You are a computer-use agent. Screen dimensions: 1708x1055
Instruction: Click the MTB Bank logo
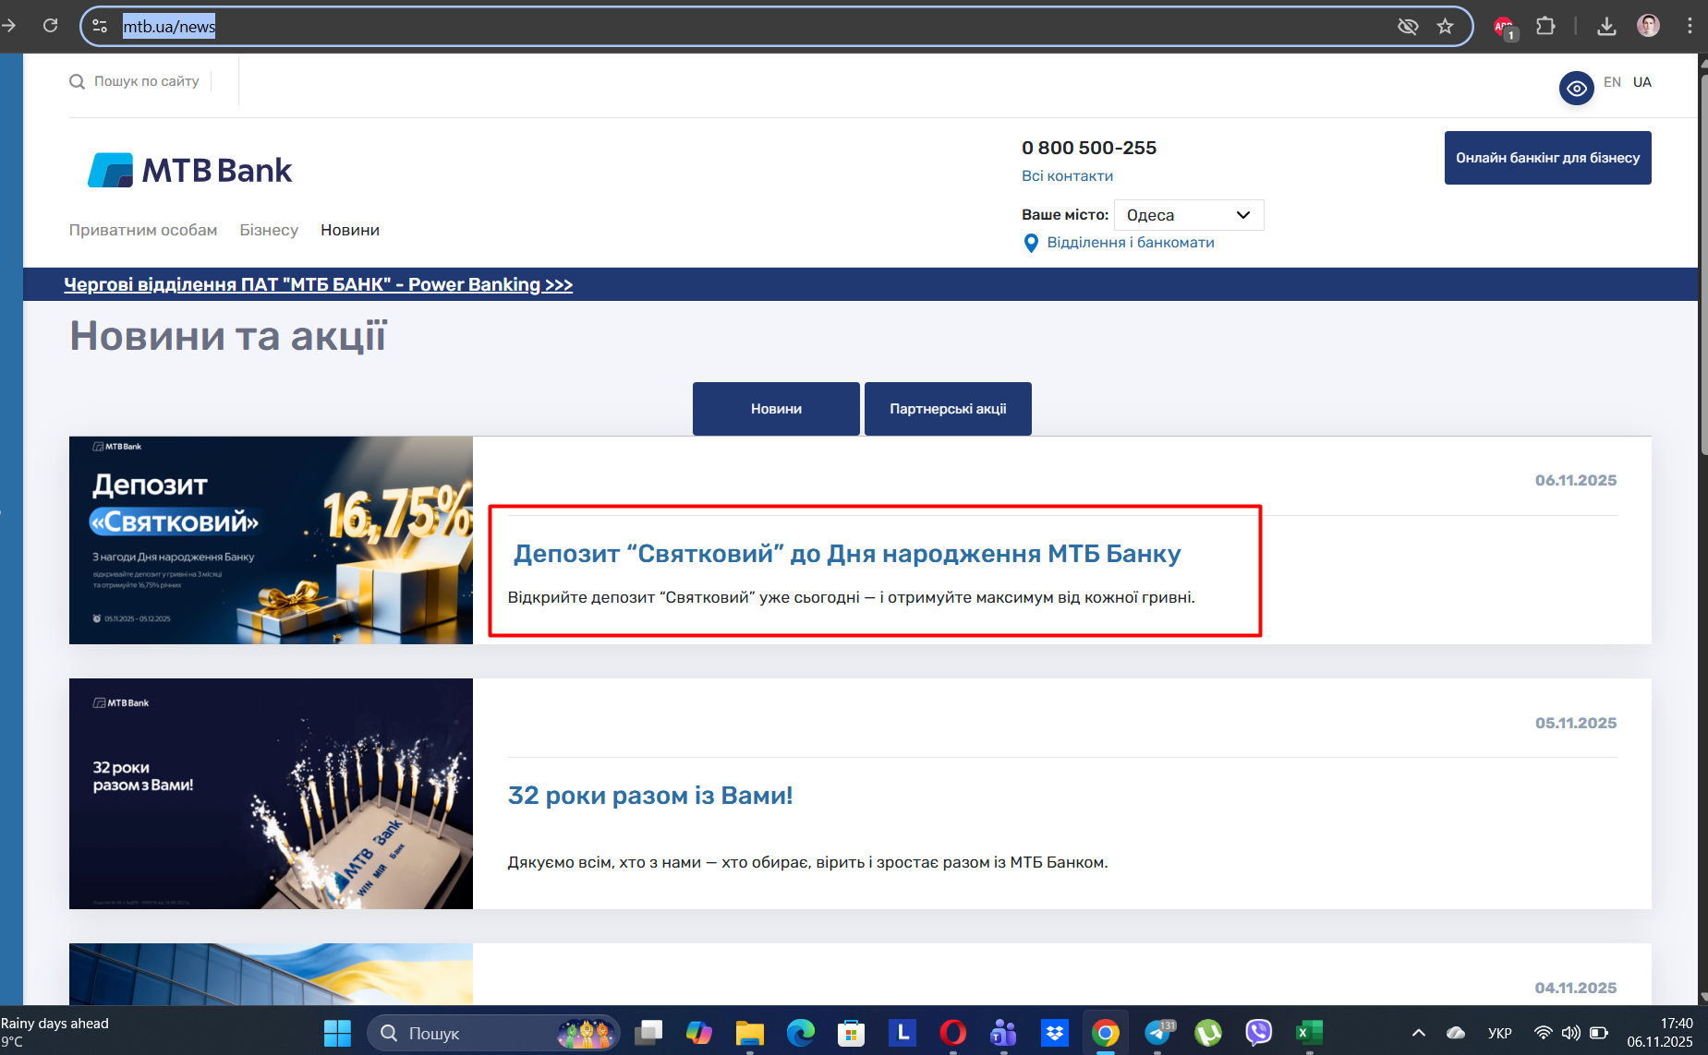[190, 171]
